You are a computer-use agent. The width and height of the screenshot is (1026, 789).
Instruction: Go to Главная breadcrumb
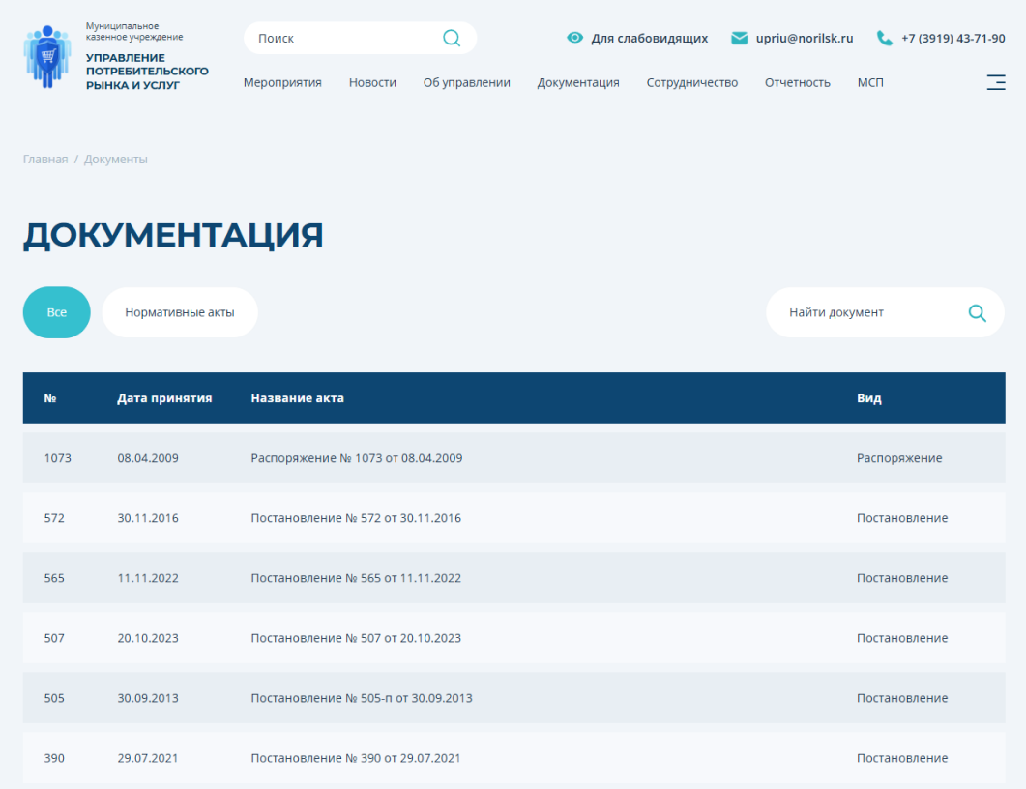45,159
